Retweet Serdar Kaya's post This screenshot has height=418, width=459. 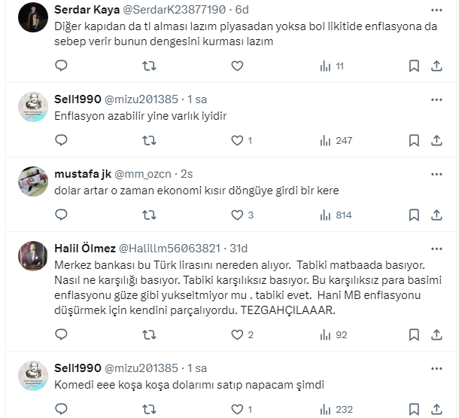[150, 66]
